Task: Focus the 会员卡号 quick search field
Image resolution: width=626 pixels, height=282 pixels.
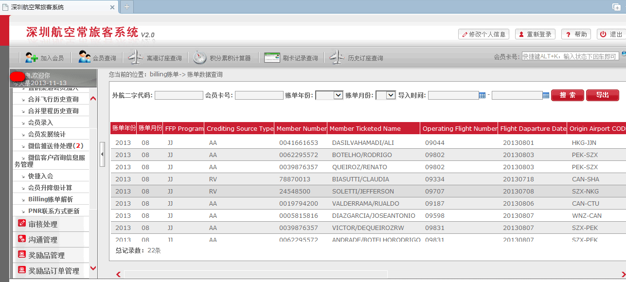Action: click(x=570, y=56)
